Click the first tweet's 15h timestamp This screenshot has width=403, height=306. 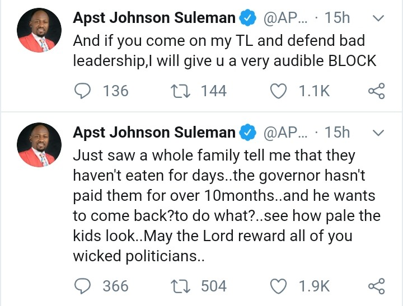pyautogui.click(x=337, y=18)
